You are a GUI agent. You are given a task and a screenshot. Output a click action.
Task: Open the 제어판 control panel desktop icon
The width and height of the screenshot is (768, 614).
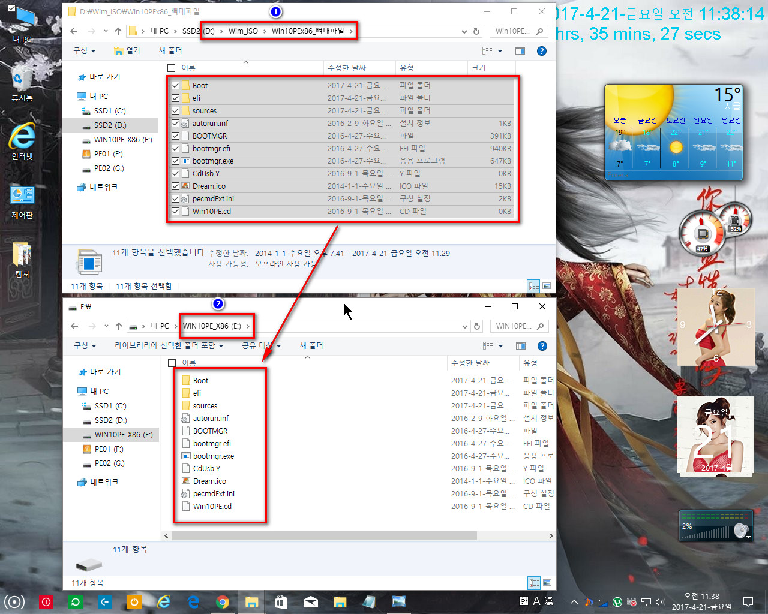click(x=22, y=200)
